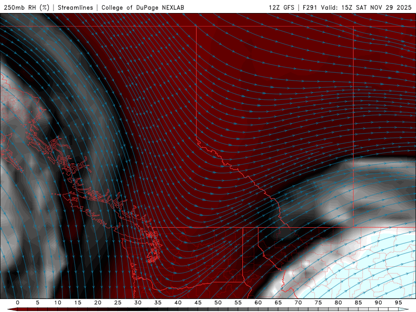Click the "55" value on color scale
This screenshot has width=416, height=312.
[x=238, y=303]
